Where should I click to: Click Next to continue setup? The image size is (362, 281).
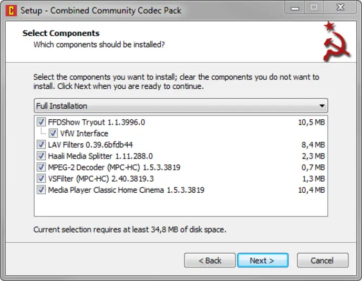262,261
